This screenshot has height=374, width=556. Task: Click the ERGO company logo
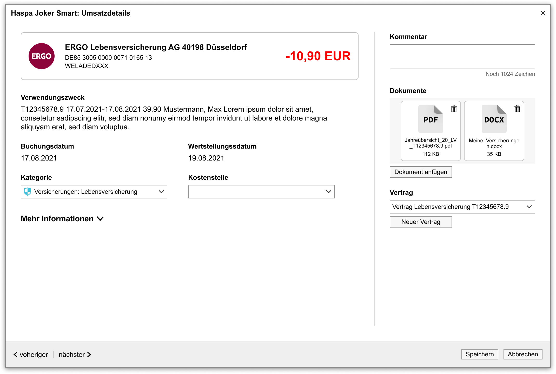(41, 56)
